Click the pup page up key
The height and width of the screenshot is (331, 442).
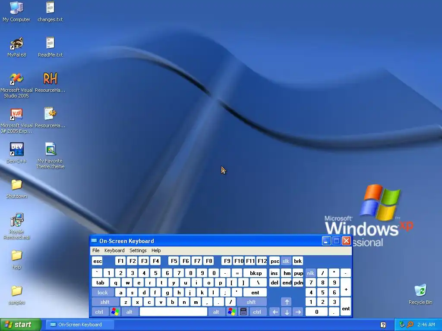tap(298, 273)
